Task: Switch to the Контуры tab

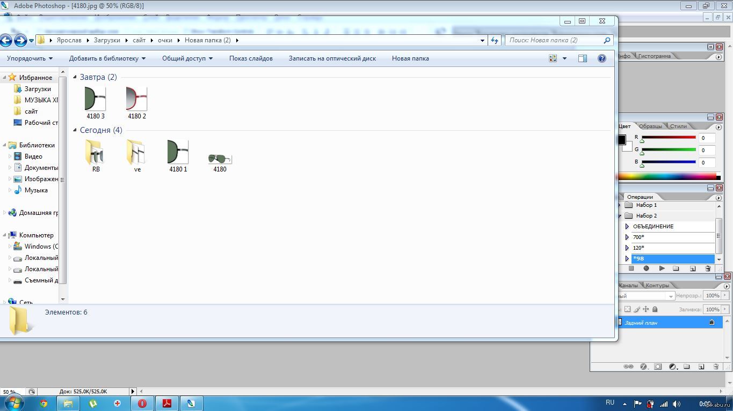Action: (657, 285)
